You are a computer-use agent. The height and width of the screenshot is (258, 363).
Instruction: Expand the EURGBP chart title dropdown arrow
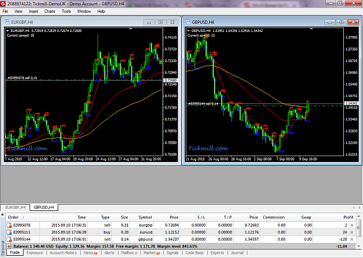click(x=8, y=31)
